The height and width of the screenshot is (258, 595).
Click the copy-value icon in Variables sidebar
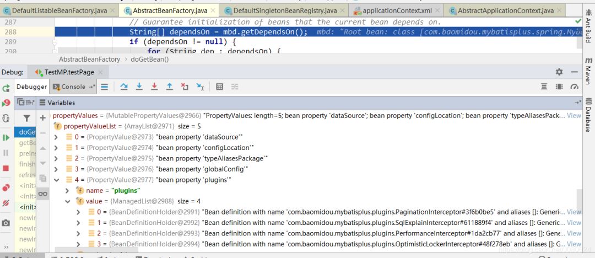(x=43, y=178)
